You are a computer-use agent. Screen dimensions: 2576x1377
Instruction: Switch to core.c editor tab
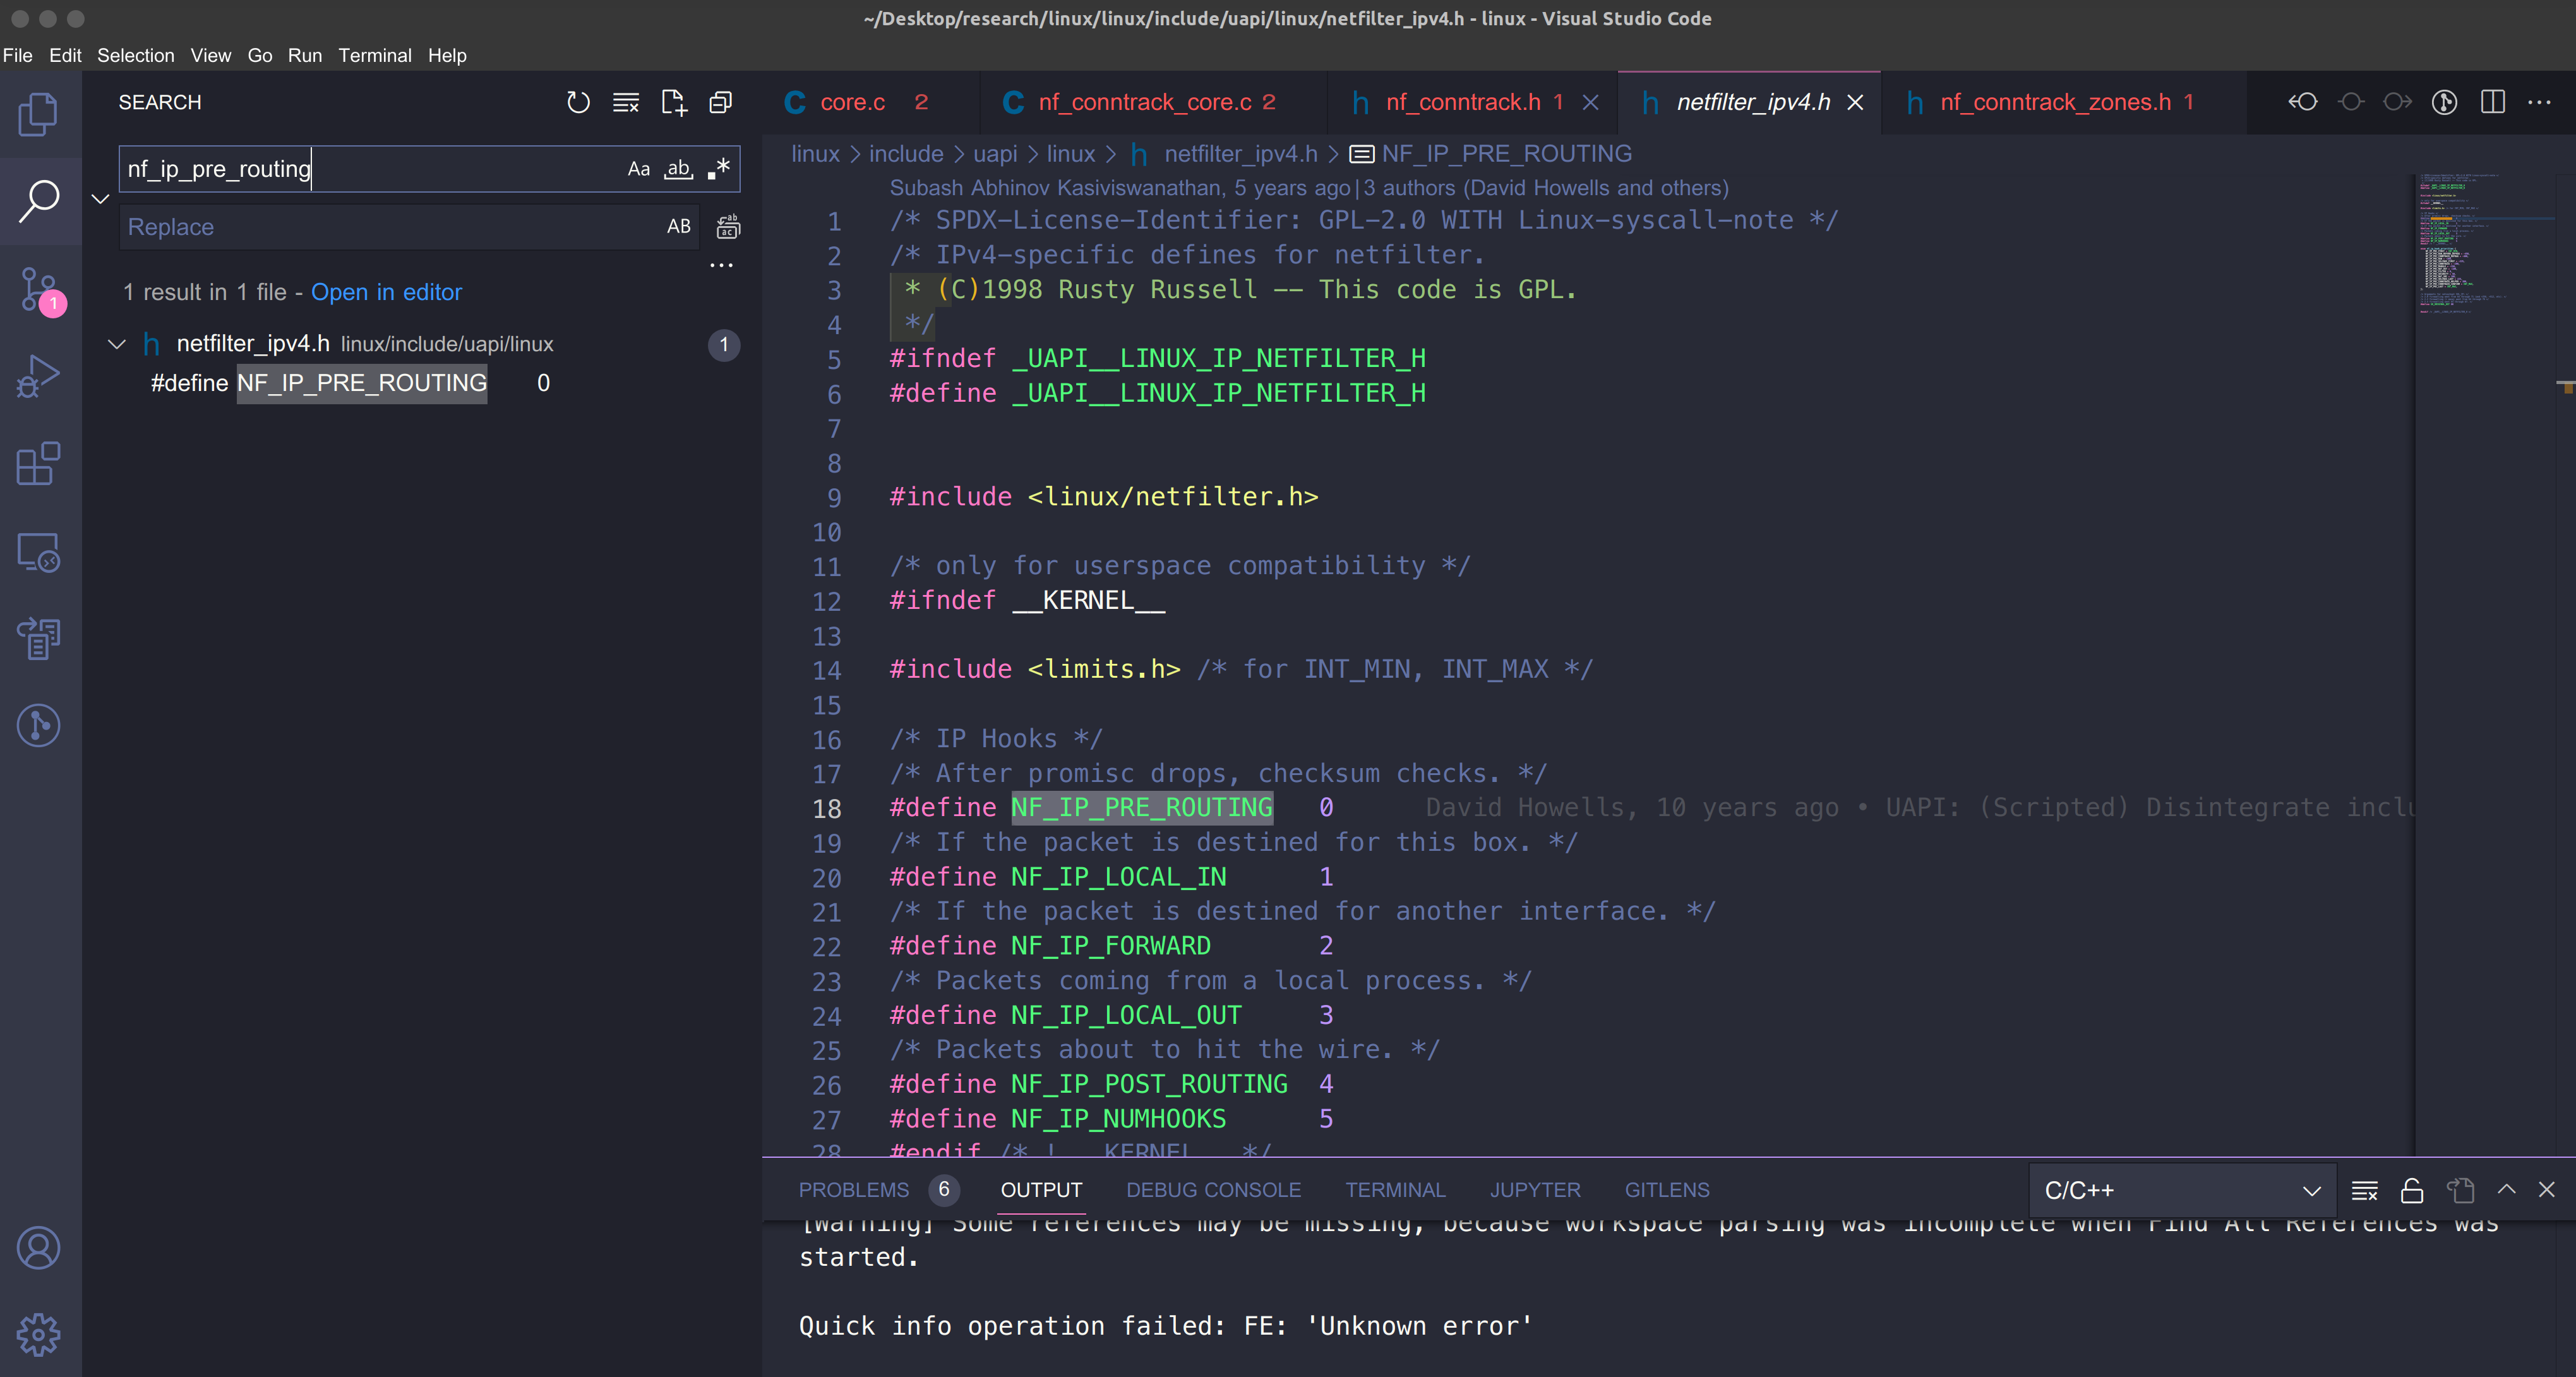tap(870, 102)
